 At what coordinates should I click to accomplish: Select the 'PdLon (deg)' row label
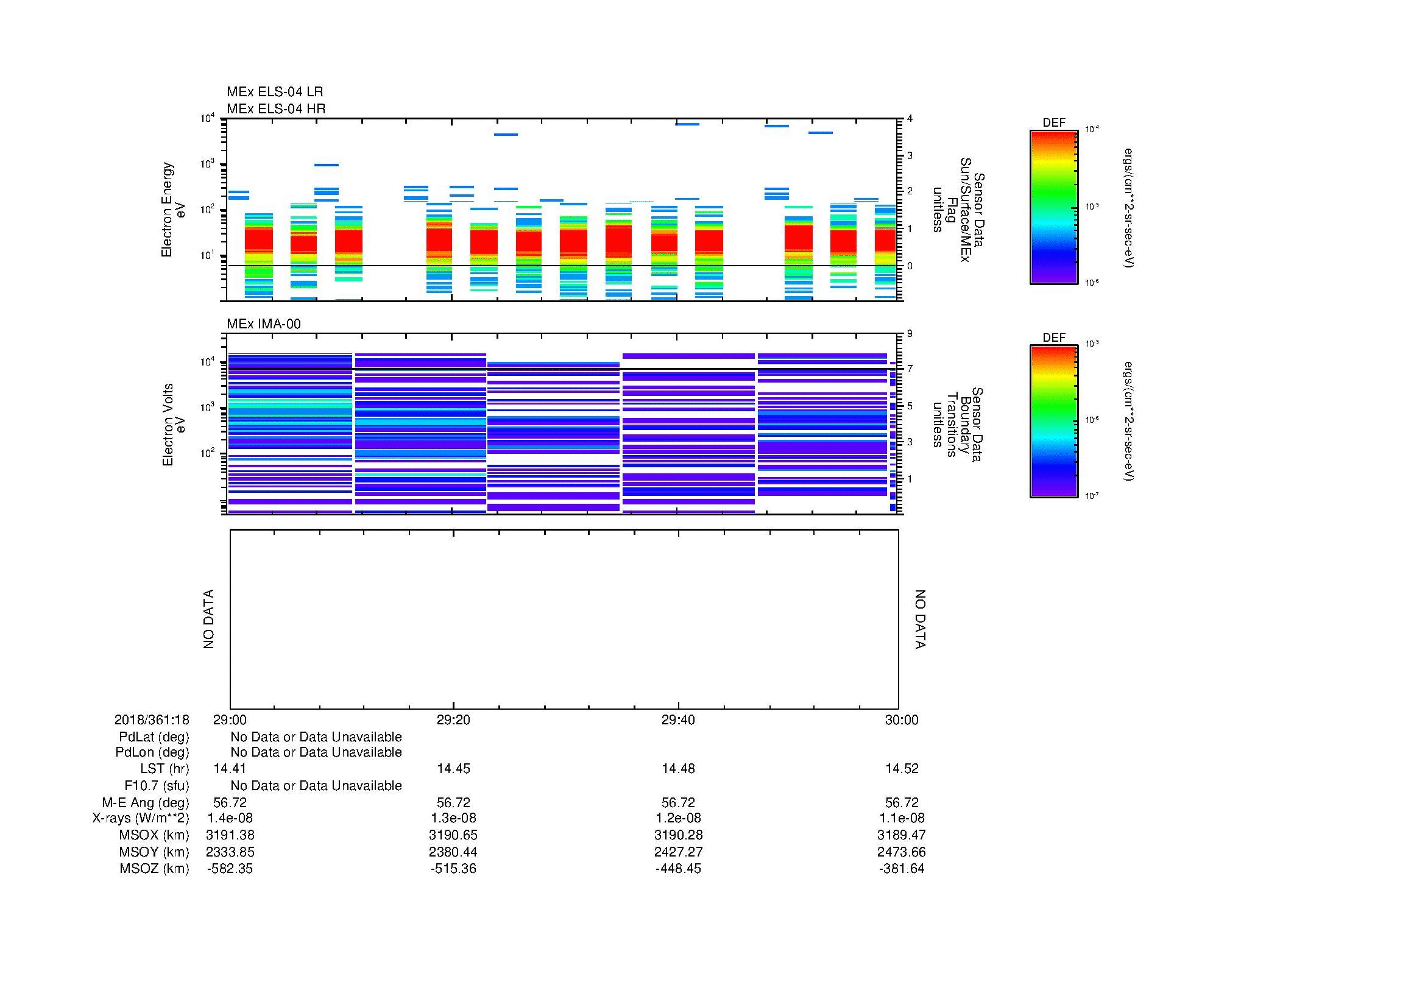[152, 752]
